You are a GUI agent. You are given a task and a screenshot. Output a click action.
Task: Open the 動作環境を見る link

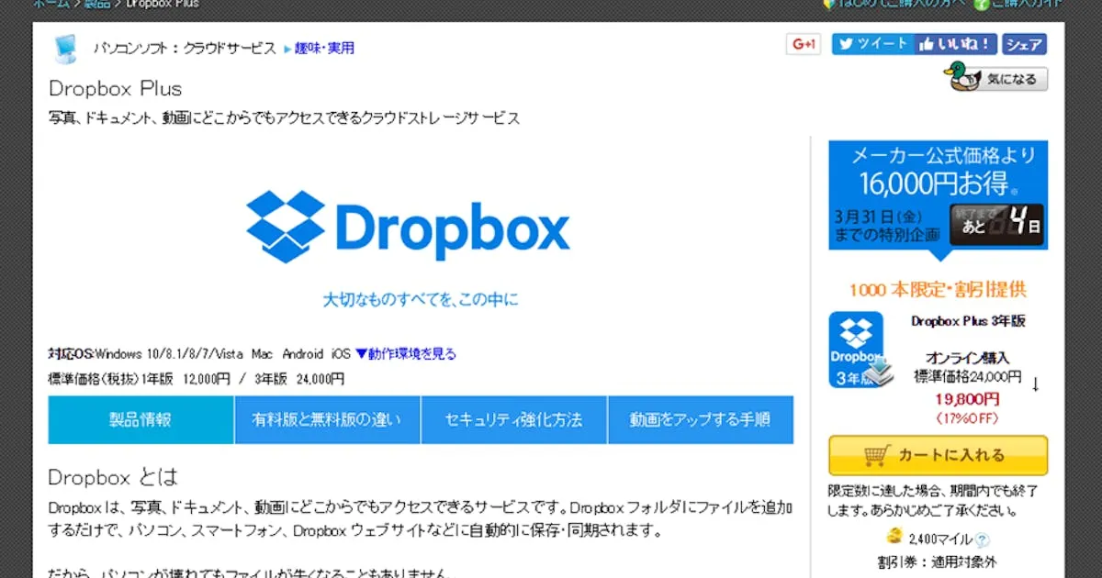405,353
